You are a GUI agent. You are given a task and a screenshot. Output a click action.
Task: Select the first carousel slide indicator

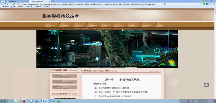click(x=84, y=67)
